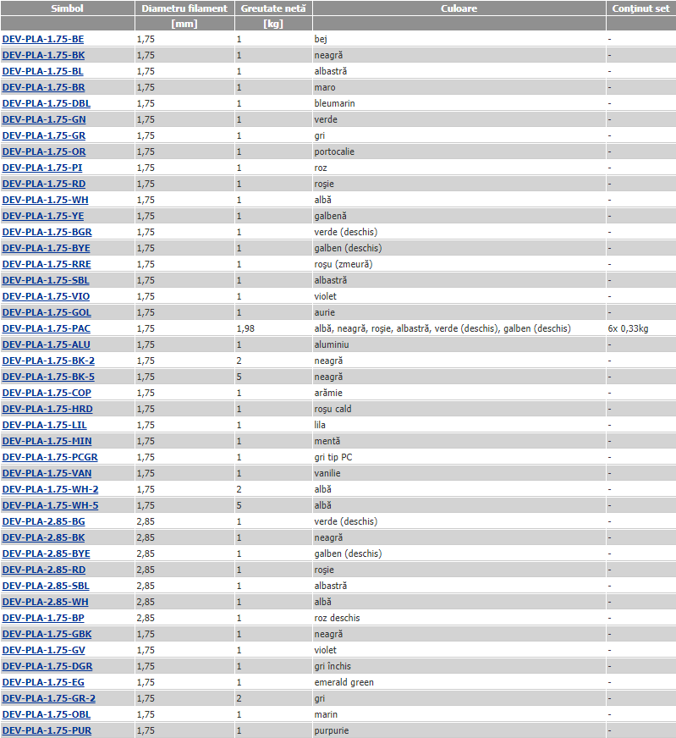Click the DEV-PLA-1.75-WH-2 link

click(x=50, y=489)
